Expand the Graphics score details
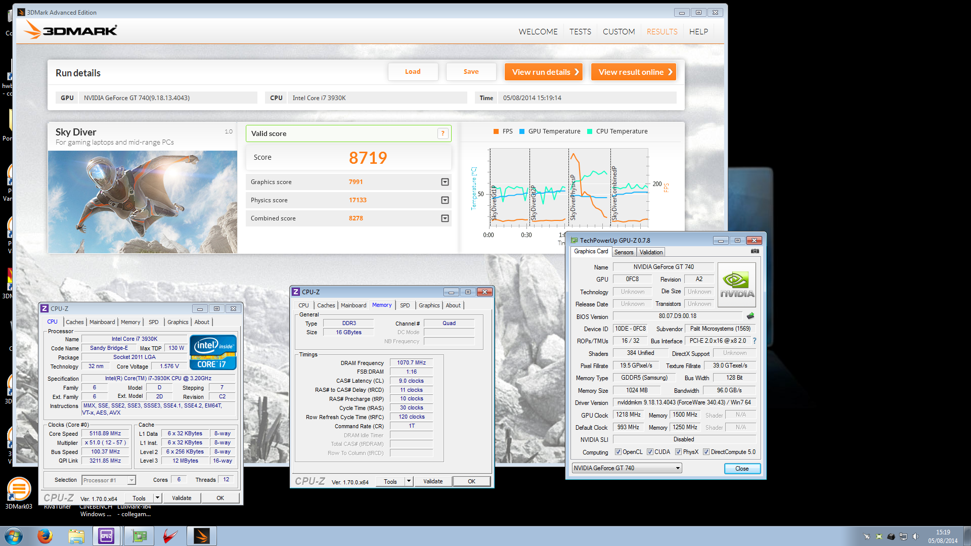 [445, 182]
